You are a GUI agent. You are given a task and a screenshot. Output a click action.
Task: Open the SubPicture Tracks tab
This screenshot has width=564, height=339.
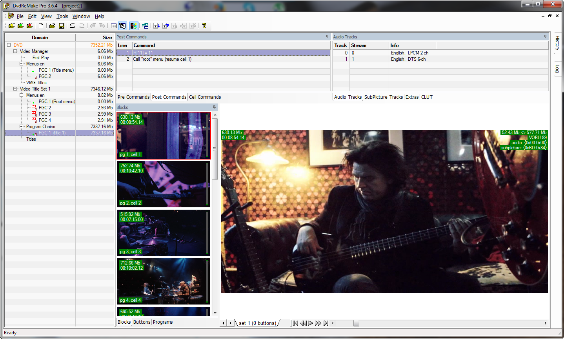383,97
